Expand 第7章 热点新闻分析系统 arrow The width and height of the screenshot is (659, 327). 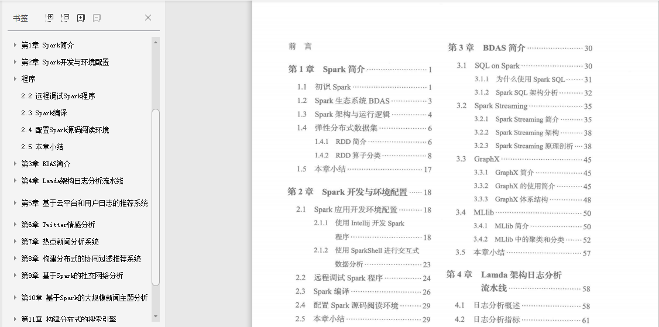pos(15,241)
